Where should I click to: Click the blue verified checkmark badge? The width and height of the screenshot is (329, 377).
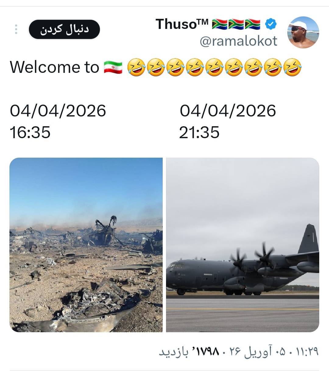[271, 24]
